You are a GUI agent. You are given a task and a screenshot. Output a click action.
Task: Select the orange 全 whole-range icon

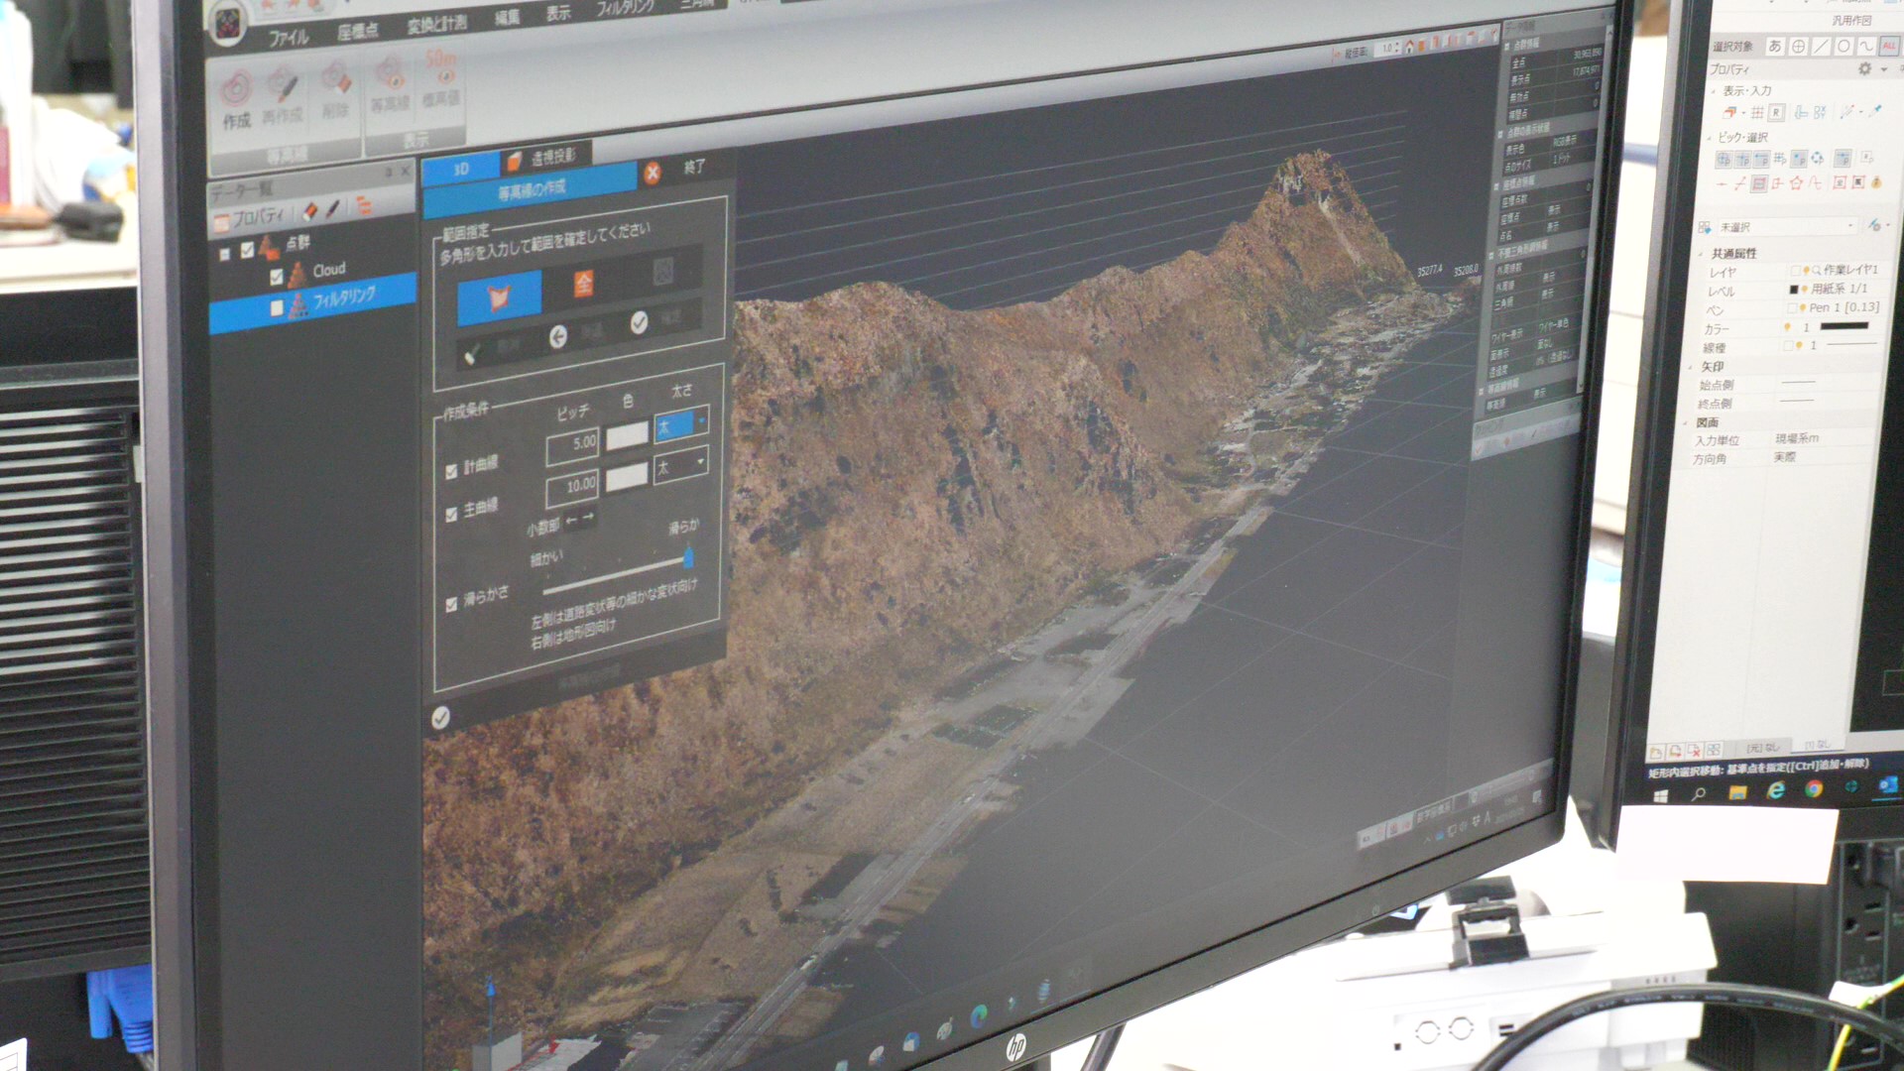[x=583, y=284]
